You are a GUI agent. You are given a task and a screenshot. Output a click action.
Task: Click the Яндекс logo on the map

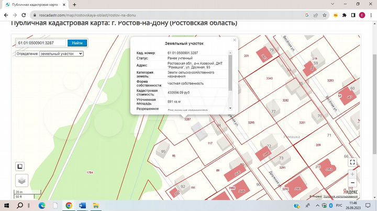point(350,191)
